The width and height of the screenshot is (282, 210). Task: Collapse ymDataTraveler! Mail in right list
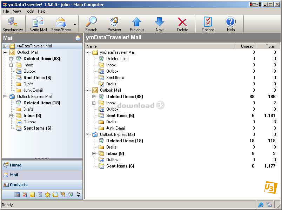pyautogui.click(x=88, y=52)
